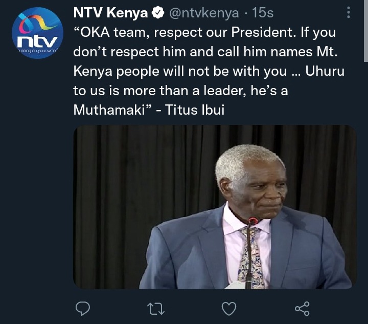Retweet the NTV Kenya post
368x324 pixels.
(155, 309)
